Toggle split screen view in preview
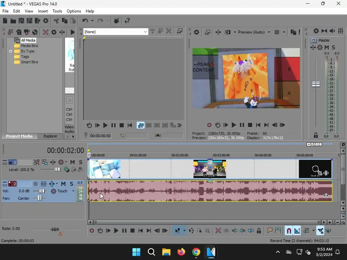The width and height of the screenshot is (347, 260). [x=228, y=32]
